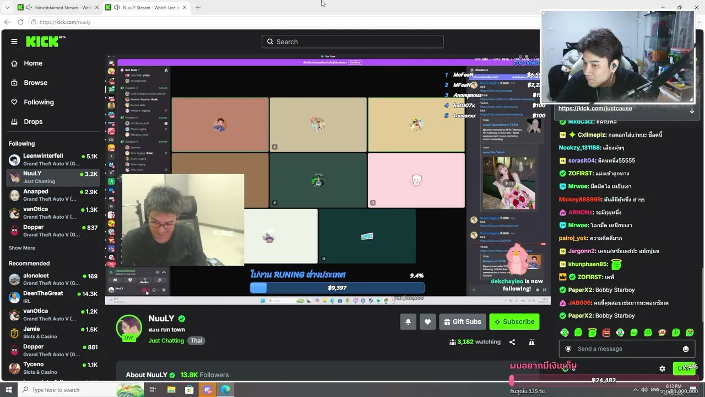This screenshot has width=705, height=397.
Task: Open Jamie Slots & Casino channel
Action: tap(53, 332)
